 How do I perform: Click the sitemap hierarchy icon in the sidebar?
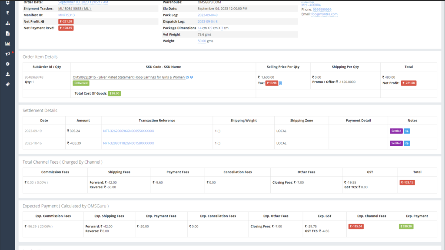(7, 23)
